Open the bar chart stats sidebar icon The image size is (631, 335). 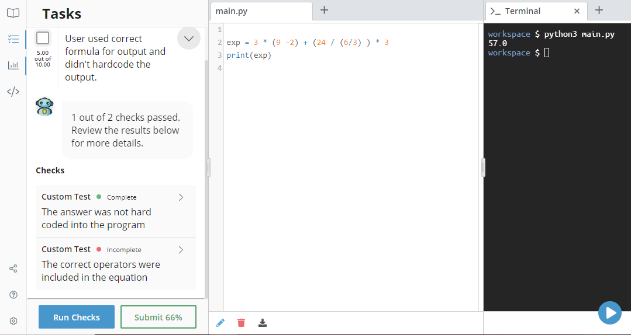click(x=13, y=65)
